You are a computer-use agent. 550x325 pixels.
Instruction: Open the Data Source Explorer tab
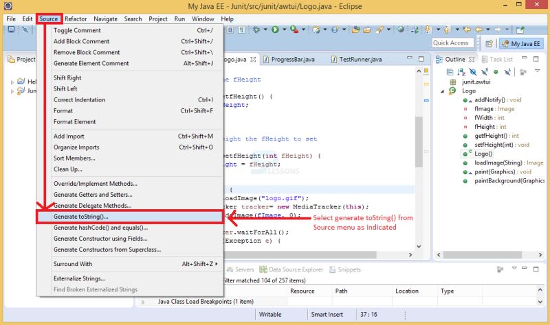coord(291,269)
